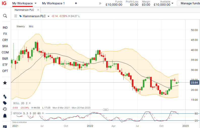This screenshot has width=200, height=128.
Task: Click the BOLL indicator label
Action: click(x=16, y=103)
